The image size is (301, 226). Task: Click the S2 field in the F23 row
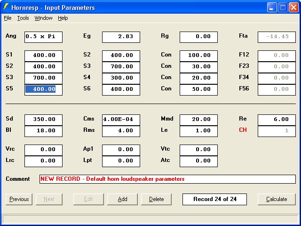43,67
